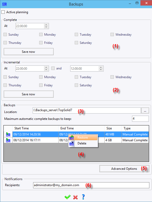
Task: Confirm with the green checkmark icon
Action: coord(68,197)
